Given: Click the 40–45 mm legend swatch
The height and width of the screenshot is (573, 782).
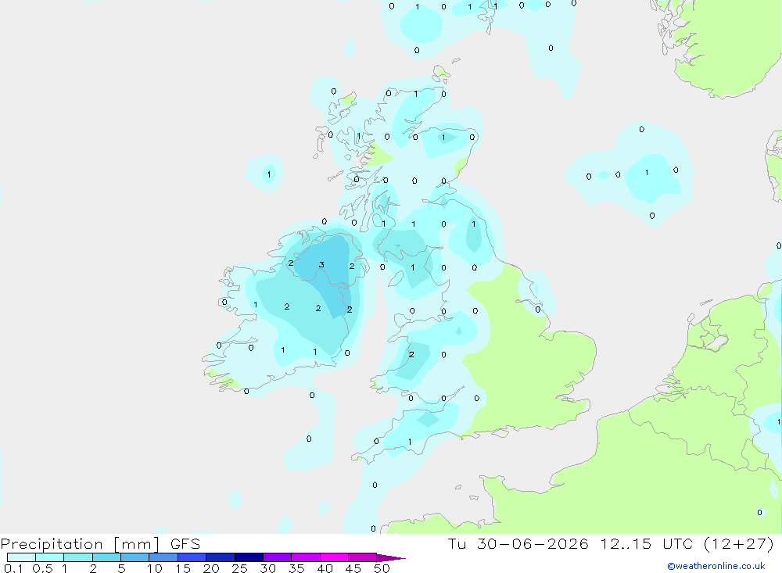Looking at the screenshot, I should (334, 557).
